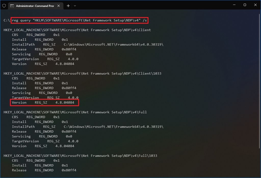
Task: Click the C:\ prompt at the command line
Action: (7, 20)
